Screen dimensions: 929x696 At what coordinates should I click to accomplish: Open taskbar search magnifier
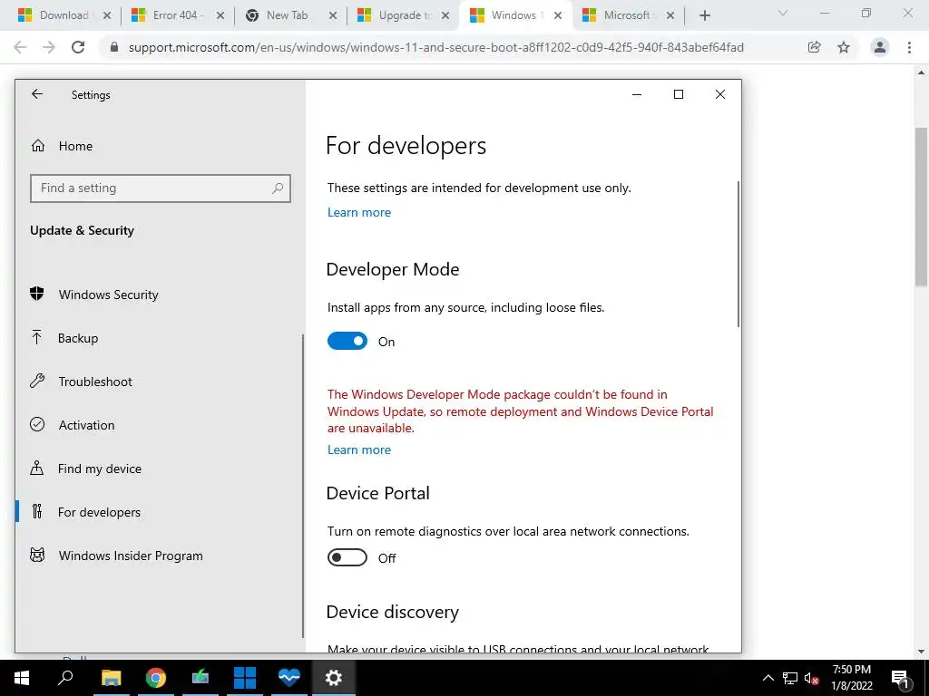pyautogui.click(x=65, y=678)
